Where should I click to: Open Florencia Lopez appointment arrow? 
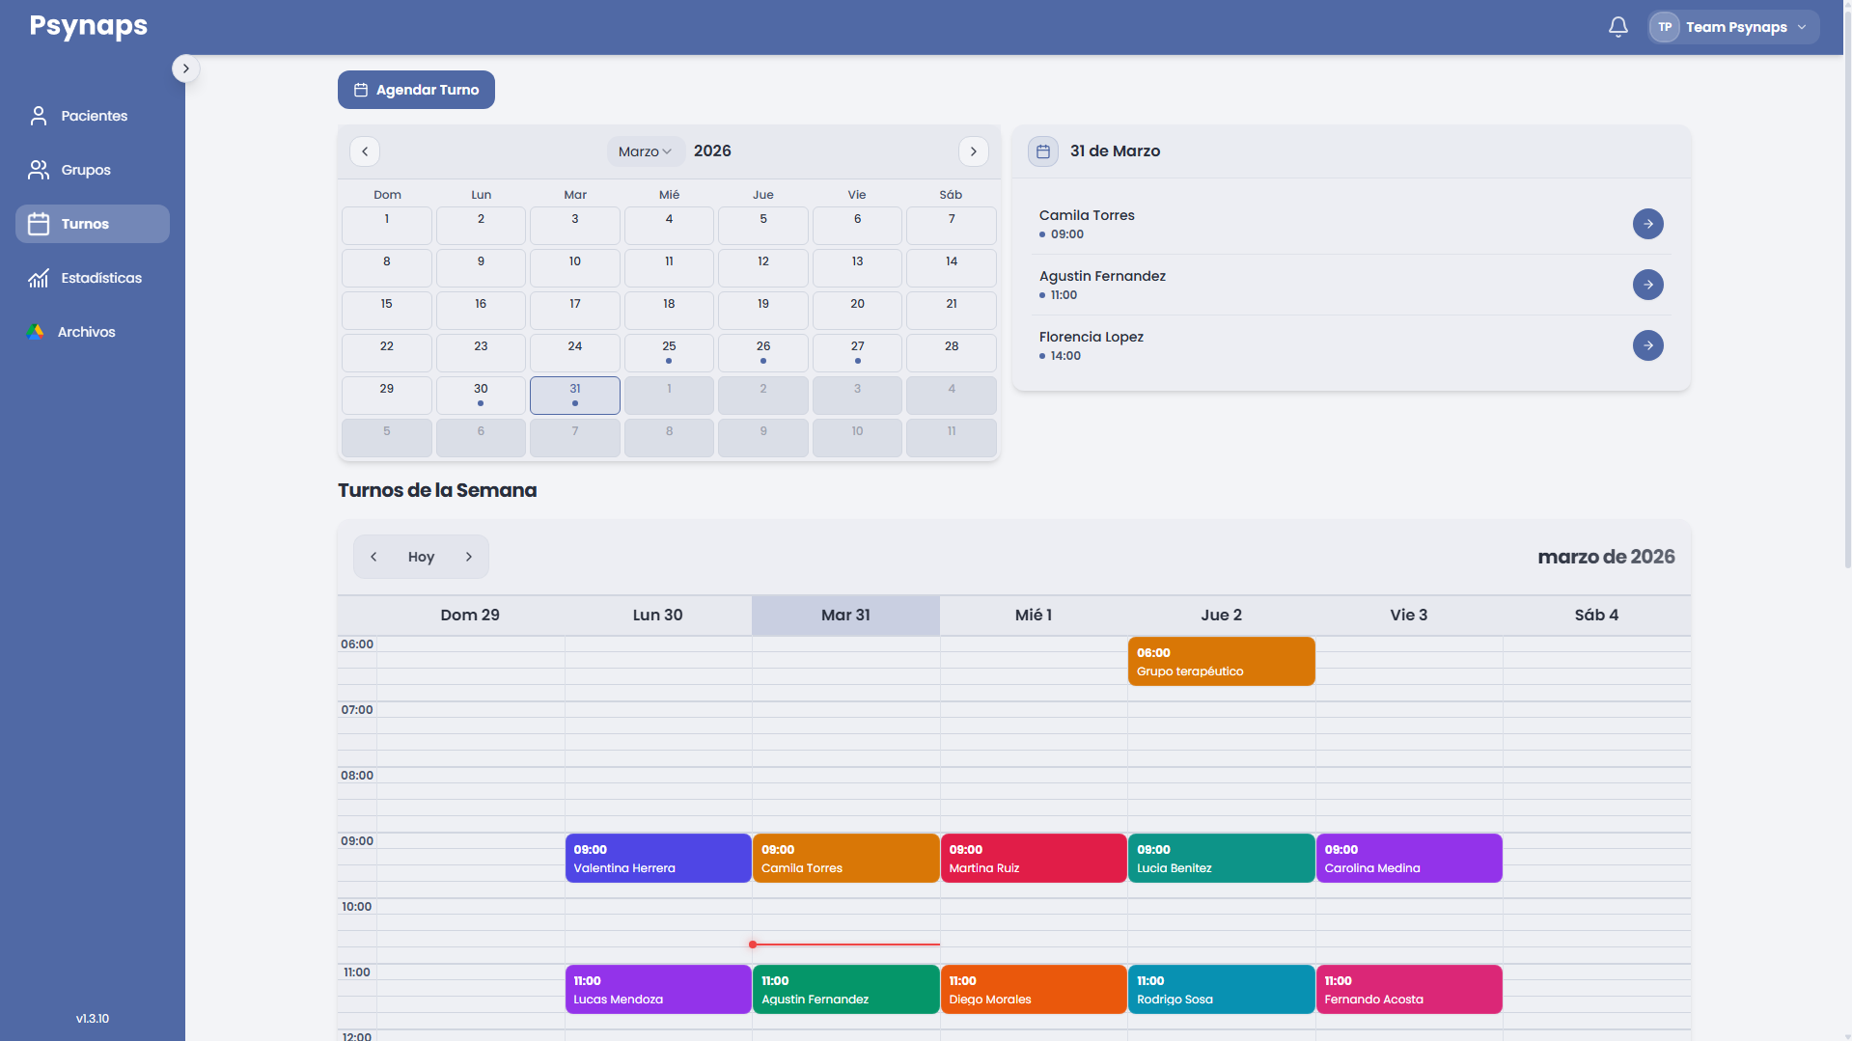click(x=1647, y=345)
